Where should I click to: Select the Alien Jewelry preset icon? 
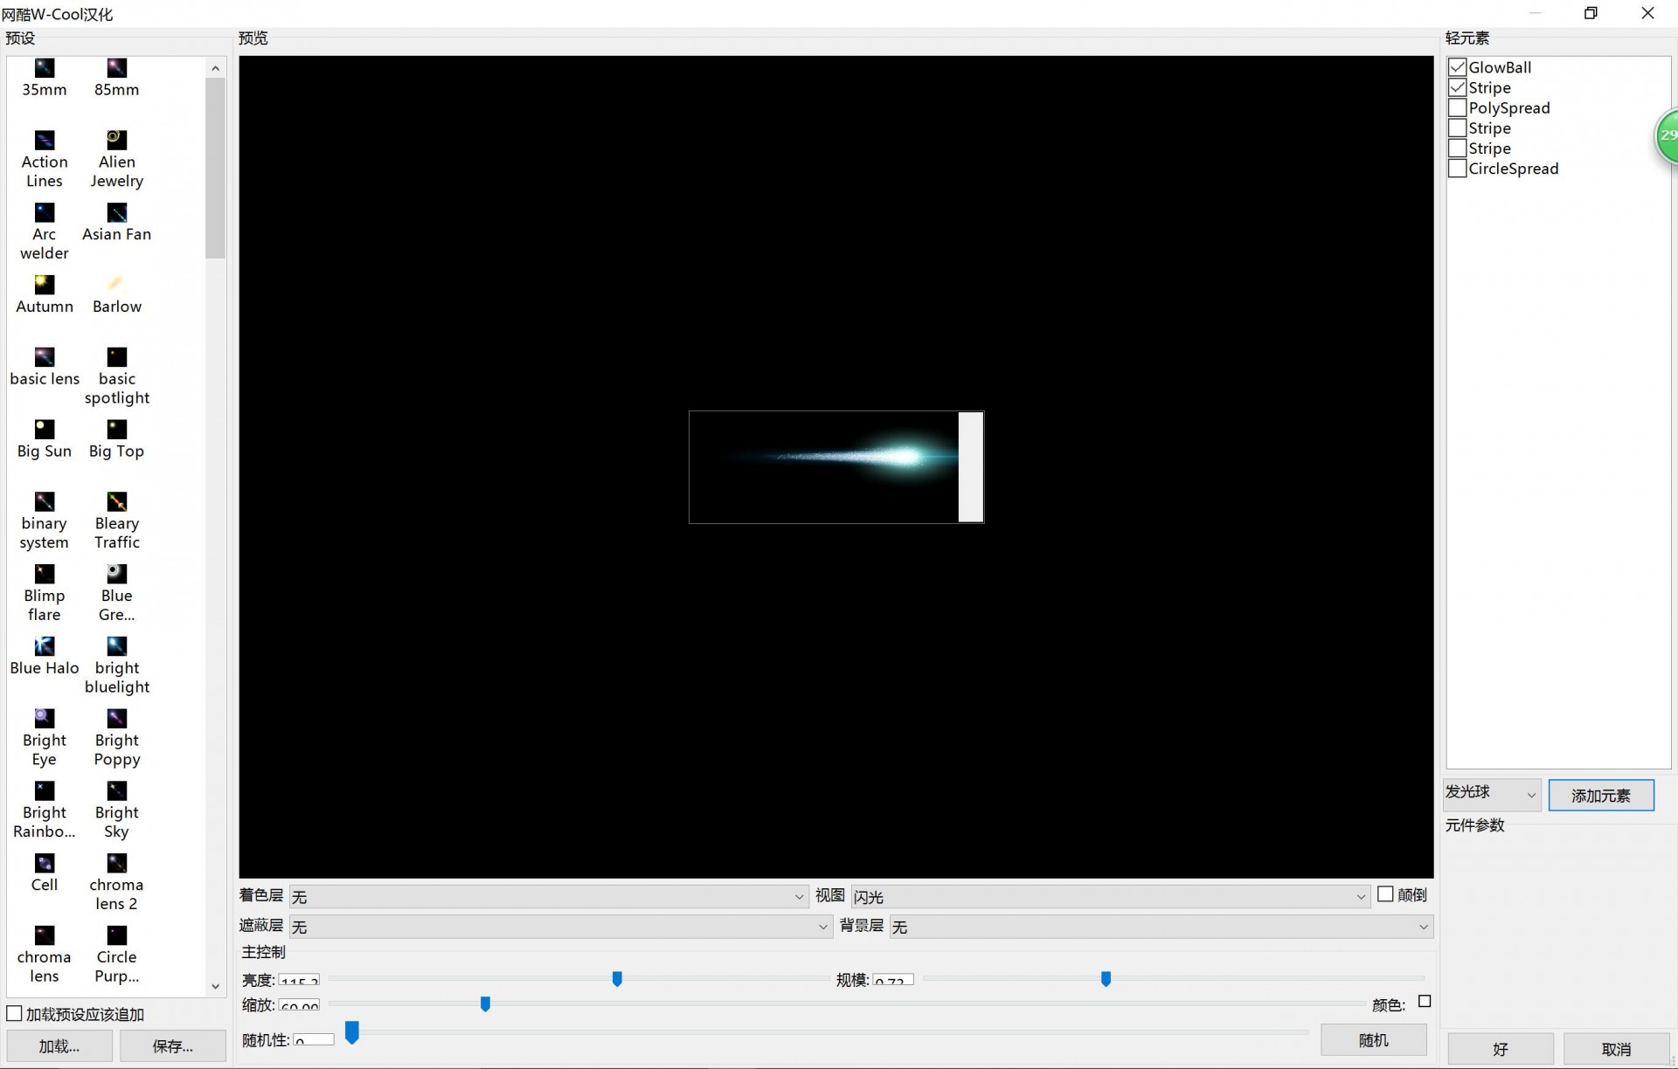click(x=116, y=141)
